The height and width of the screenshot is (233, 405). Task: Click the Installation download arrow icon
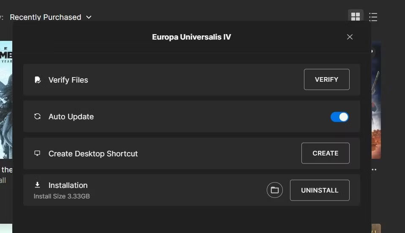coord(38,185)
